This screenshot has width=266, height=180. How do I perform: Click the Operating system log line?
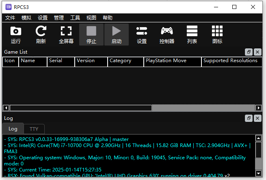[x=125, y=160]
